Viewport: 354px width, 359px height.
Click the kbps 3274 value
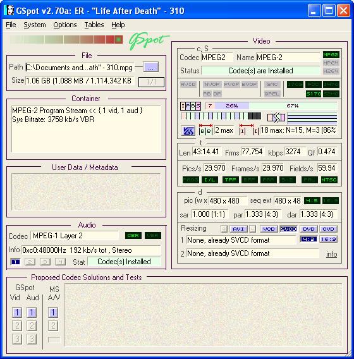click(295, 152)
